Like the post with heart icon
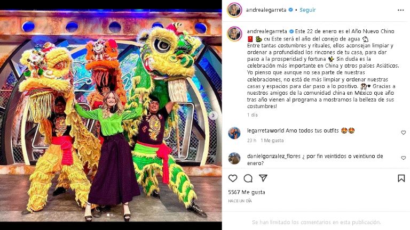 pos(233,178)
